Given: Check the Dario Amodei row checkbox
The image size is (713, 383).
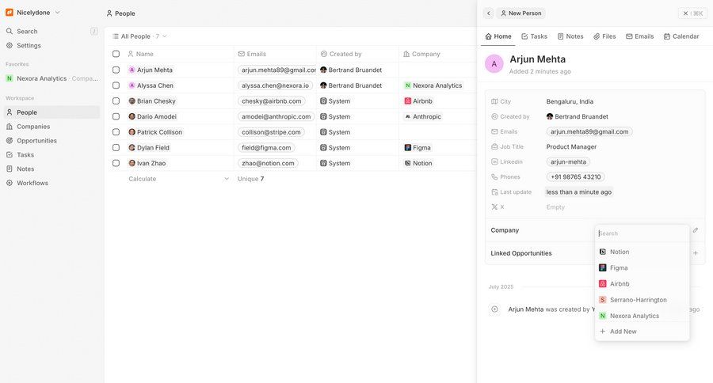Looking at the screenshot, I should point(116,116).
